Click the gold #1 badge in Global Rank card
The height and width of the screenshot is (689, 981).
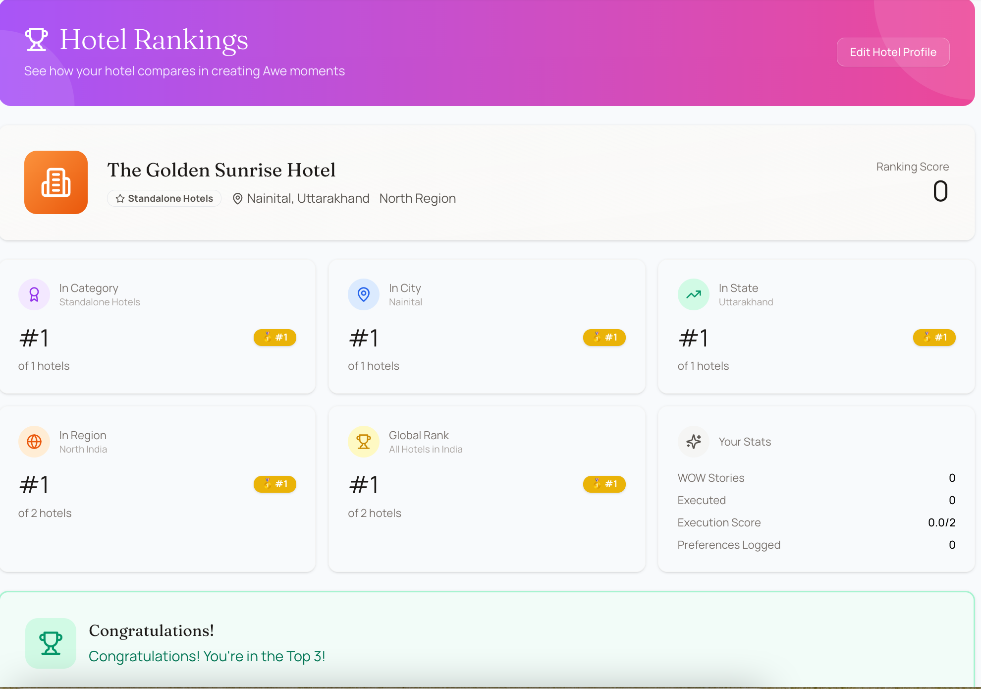click(x=604, y=484)
